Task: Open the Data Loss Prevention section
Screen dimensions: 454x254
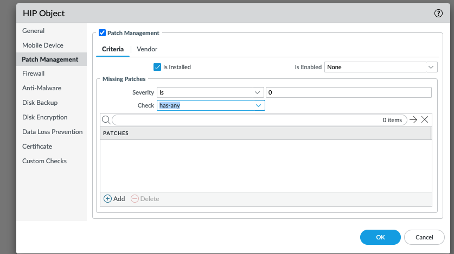Action: (x=53, y=132)
